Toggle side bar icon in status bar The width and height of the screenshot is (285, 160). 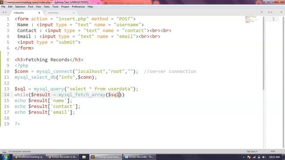4,151
